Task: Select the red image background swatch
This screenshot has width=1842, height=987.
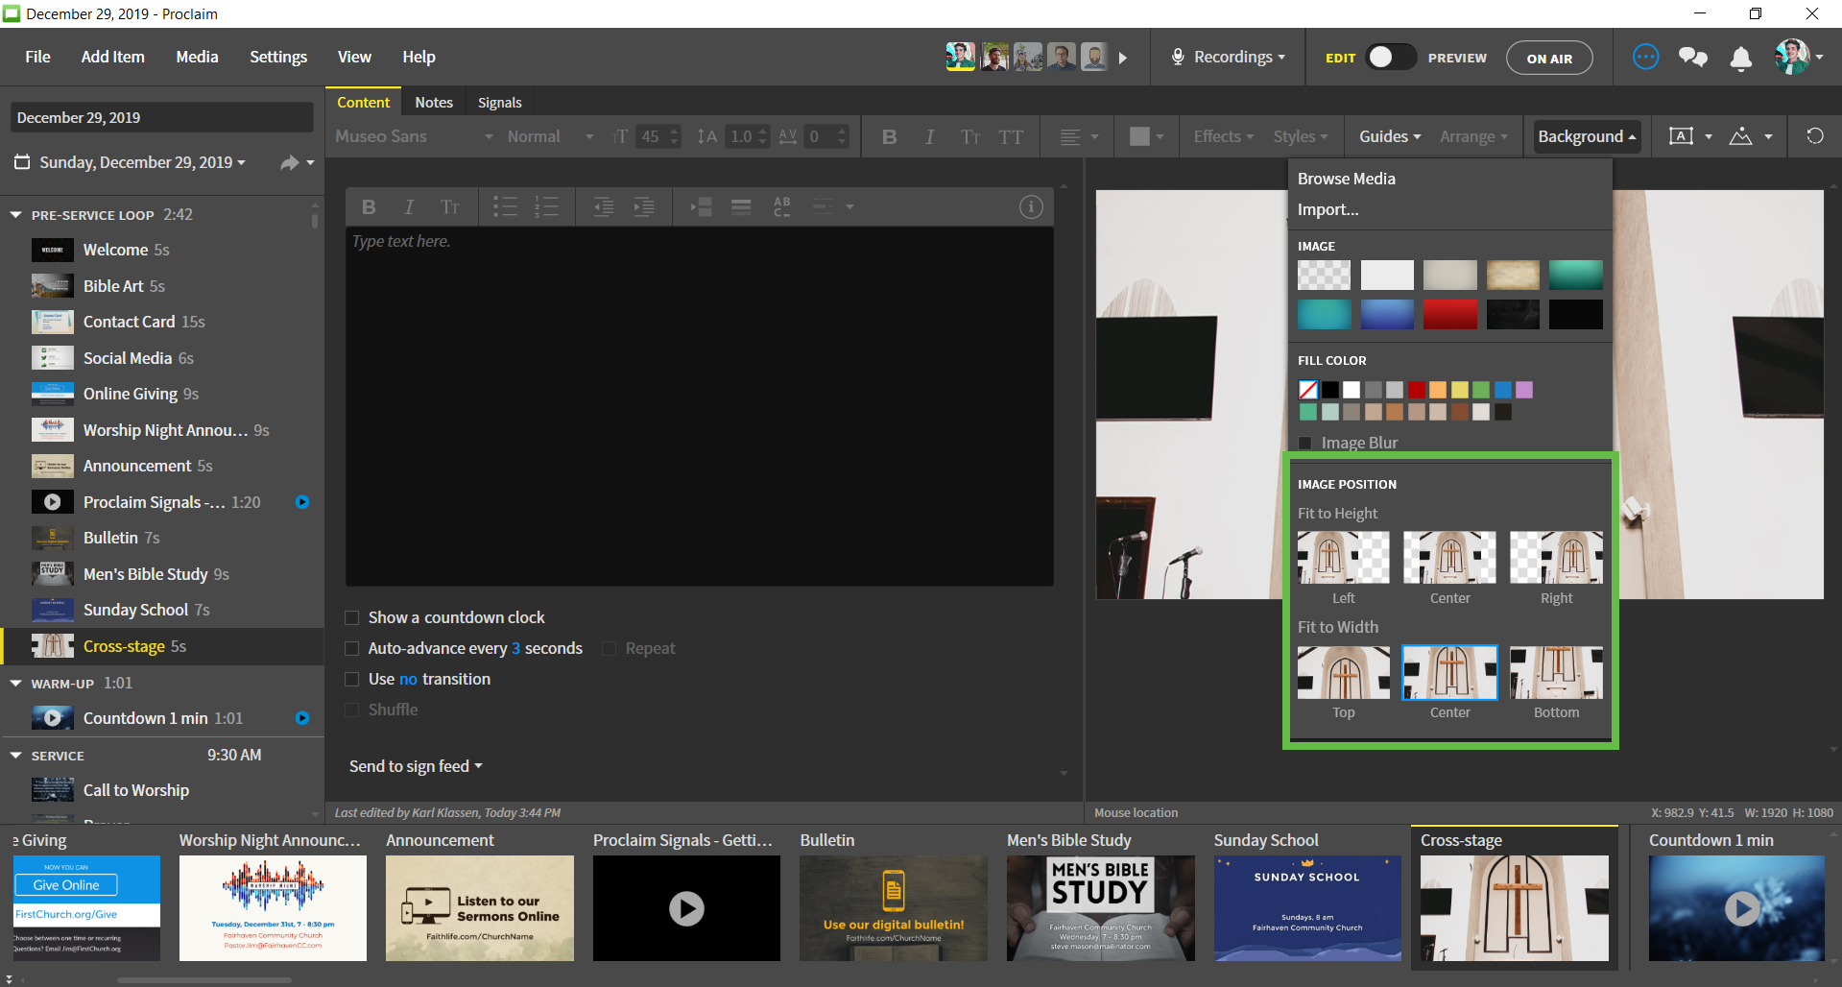Action: click(x=1449, y=314)
